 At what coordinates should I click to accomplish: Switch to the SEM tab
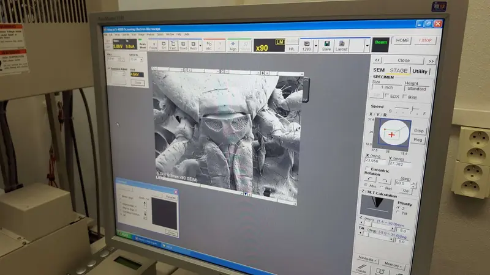pyautogui.click(x=379, y=70)
